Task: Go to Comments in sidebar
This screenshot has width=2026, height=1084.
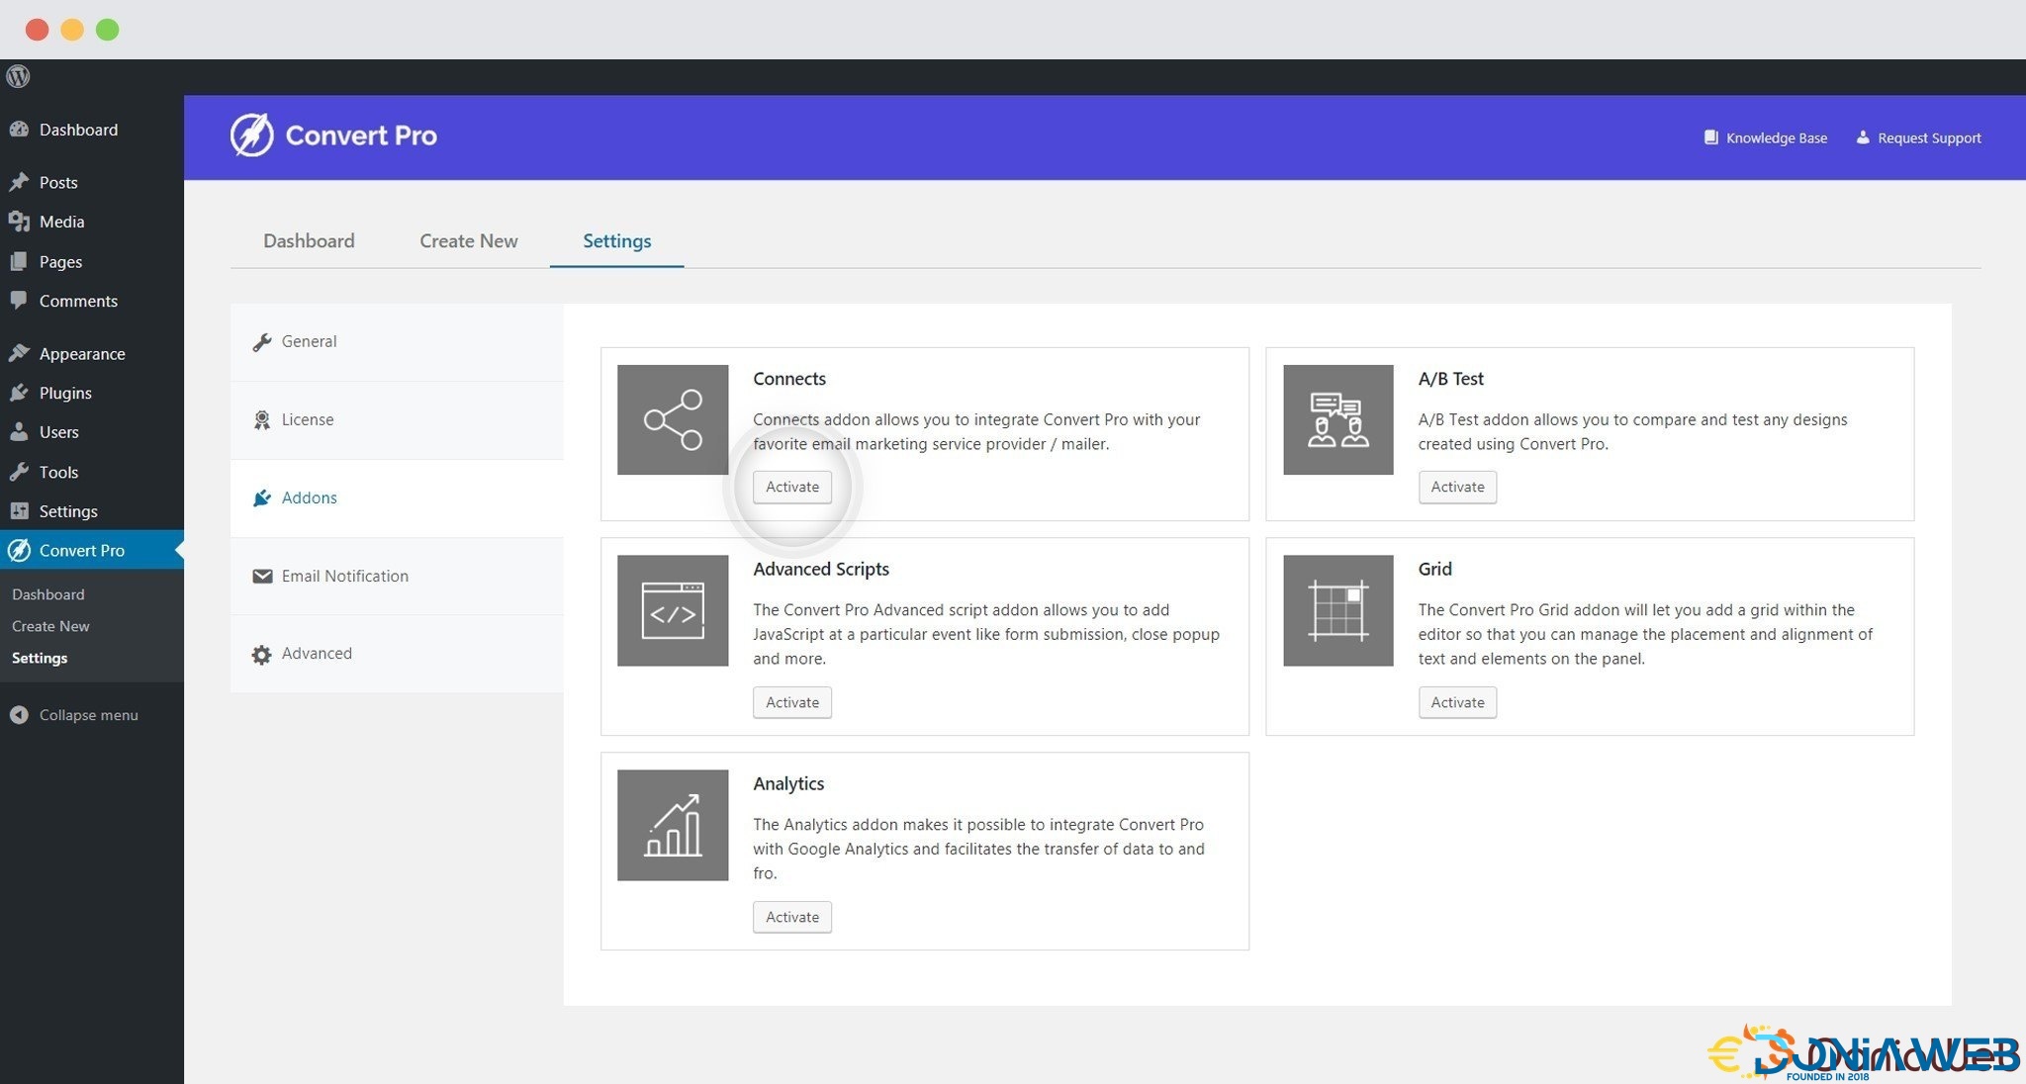Action: click(x=92, y=301)
